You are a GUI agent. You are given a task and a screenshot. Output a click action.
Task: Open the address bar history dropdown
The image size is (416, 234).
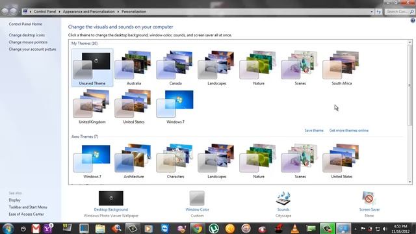pyautogui.click(x=371, y=12)
